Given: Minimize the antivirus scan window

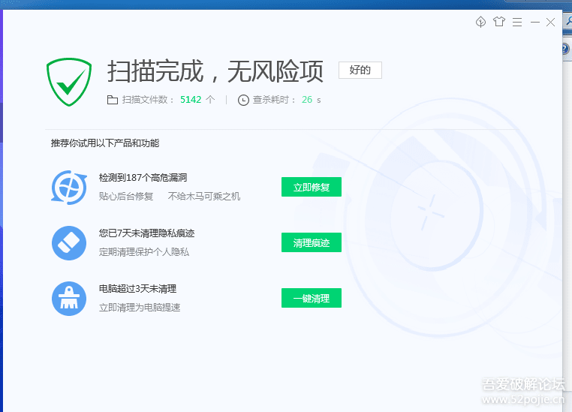Looking at the screenshot, I should [535, 23].
